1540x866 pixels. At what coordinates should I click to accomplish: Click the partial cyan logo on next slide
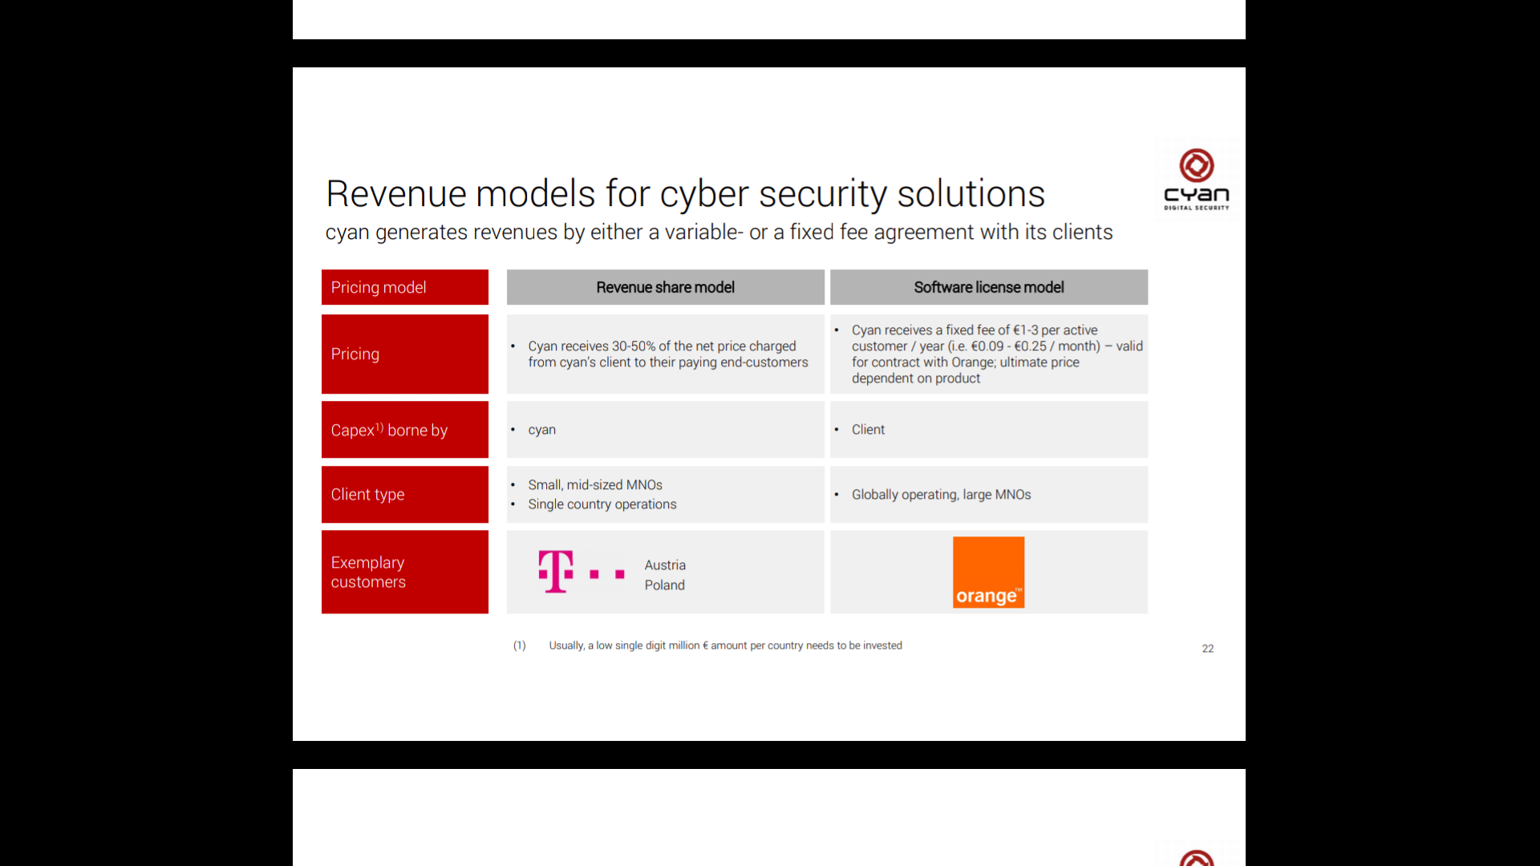coord(1196,858)
